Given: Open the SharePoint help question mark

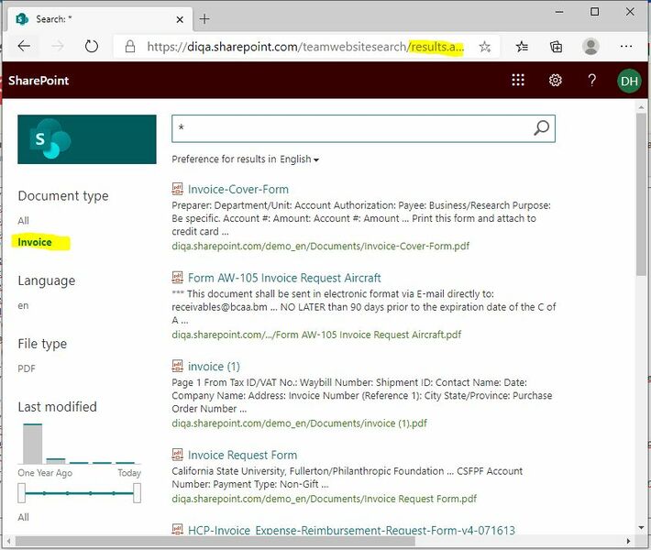Looking at the screenshot, I should pos(592,81).
